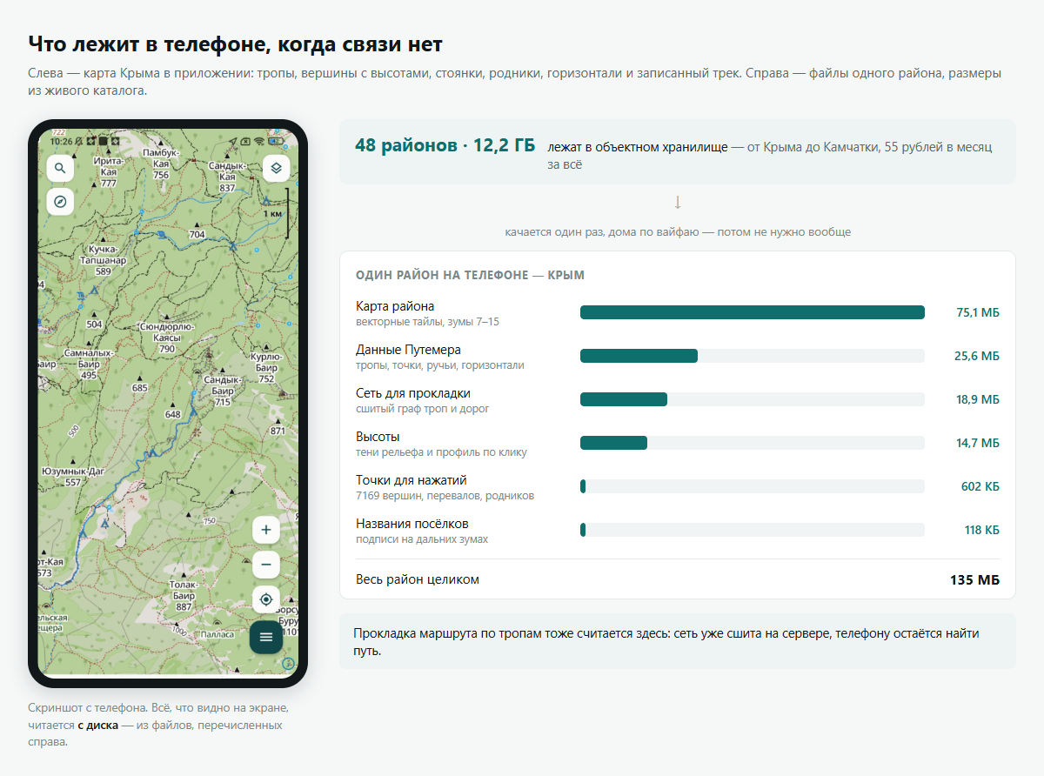
Task: Zoom in with the plus button
Action: pos(266,530)
